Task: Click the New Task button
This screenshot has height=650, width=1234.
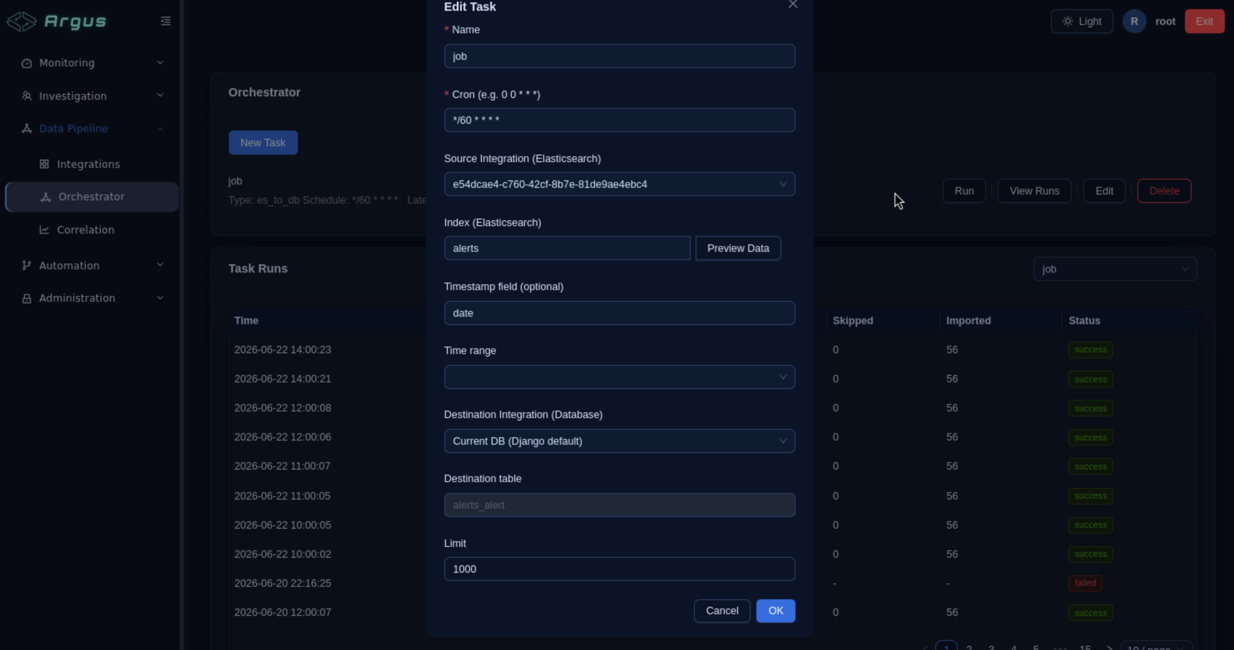Action: click(263, 143)
